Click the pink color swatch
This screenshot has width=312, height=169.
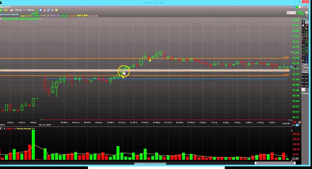303,90
